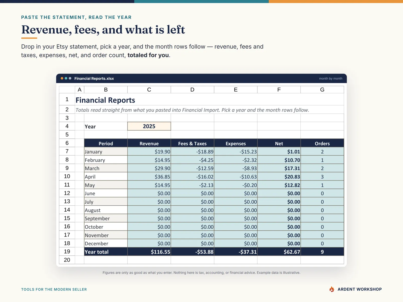Click the Revenue table header cell
The height and width of the screenshot is (302, 403).
(149, 143)
